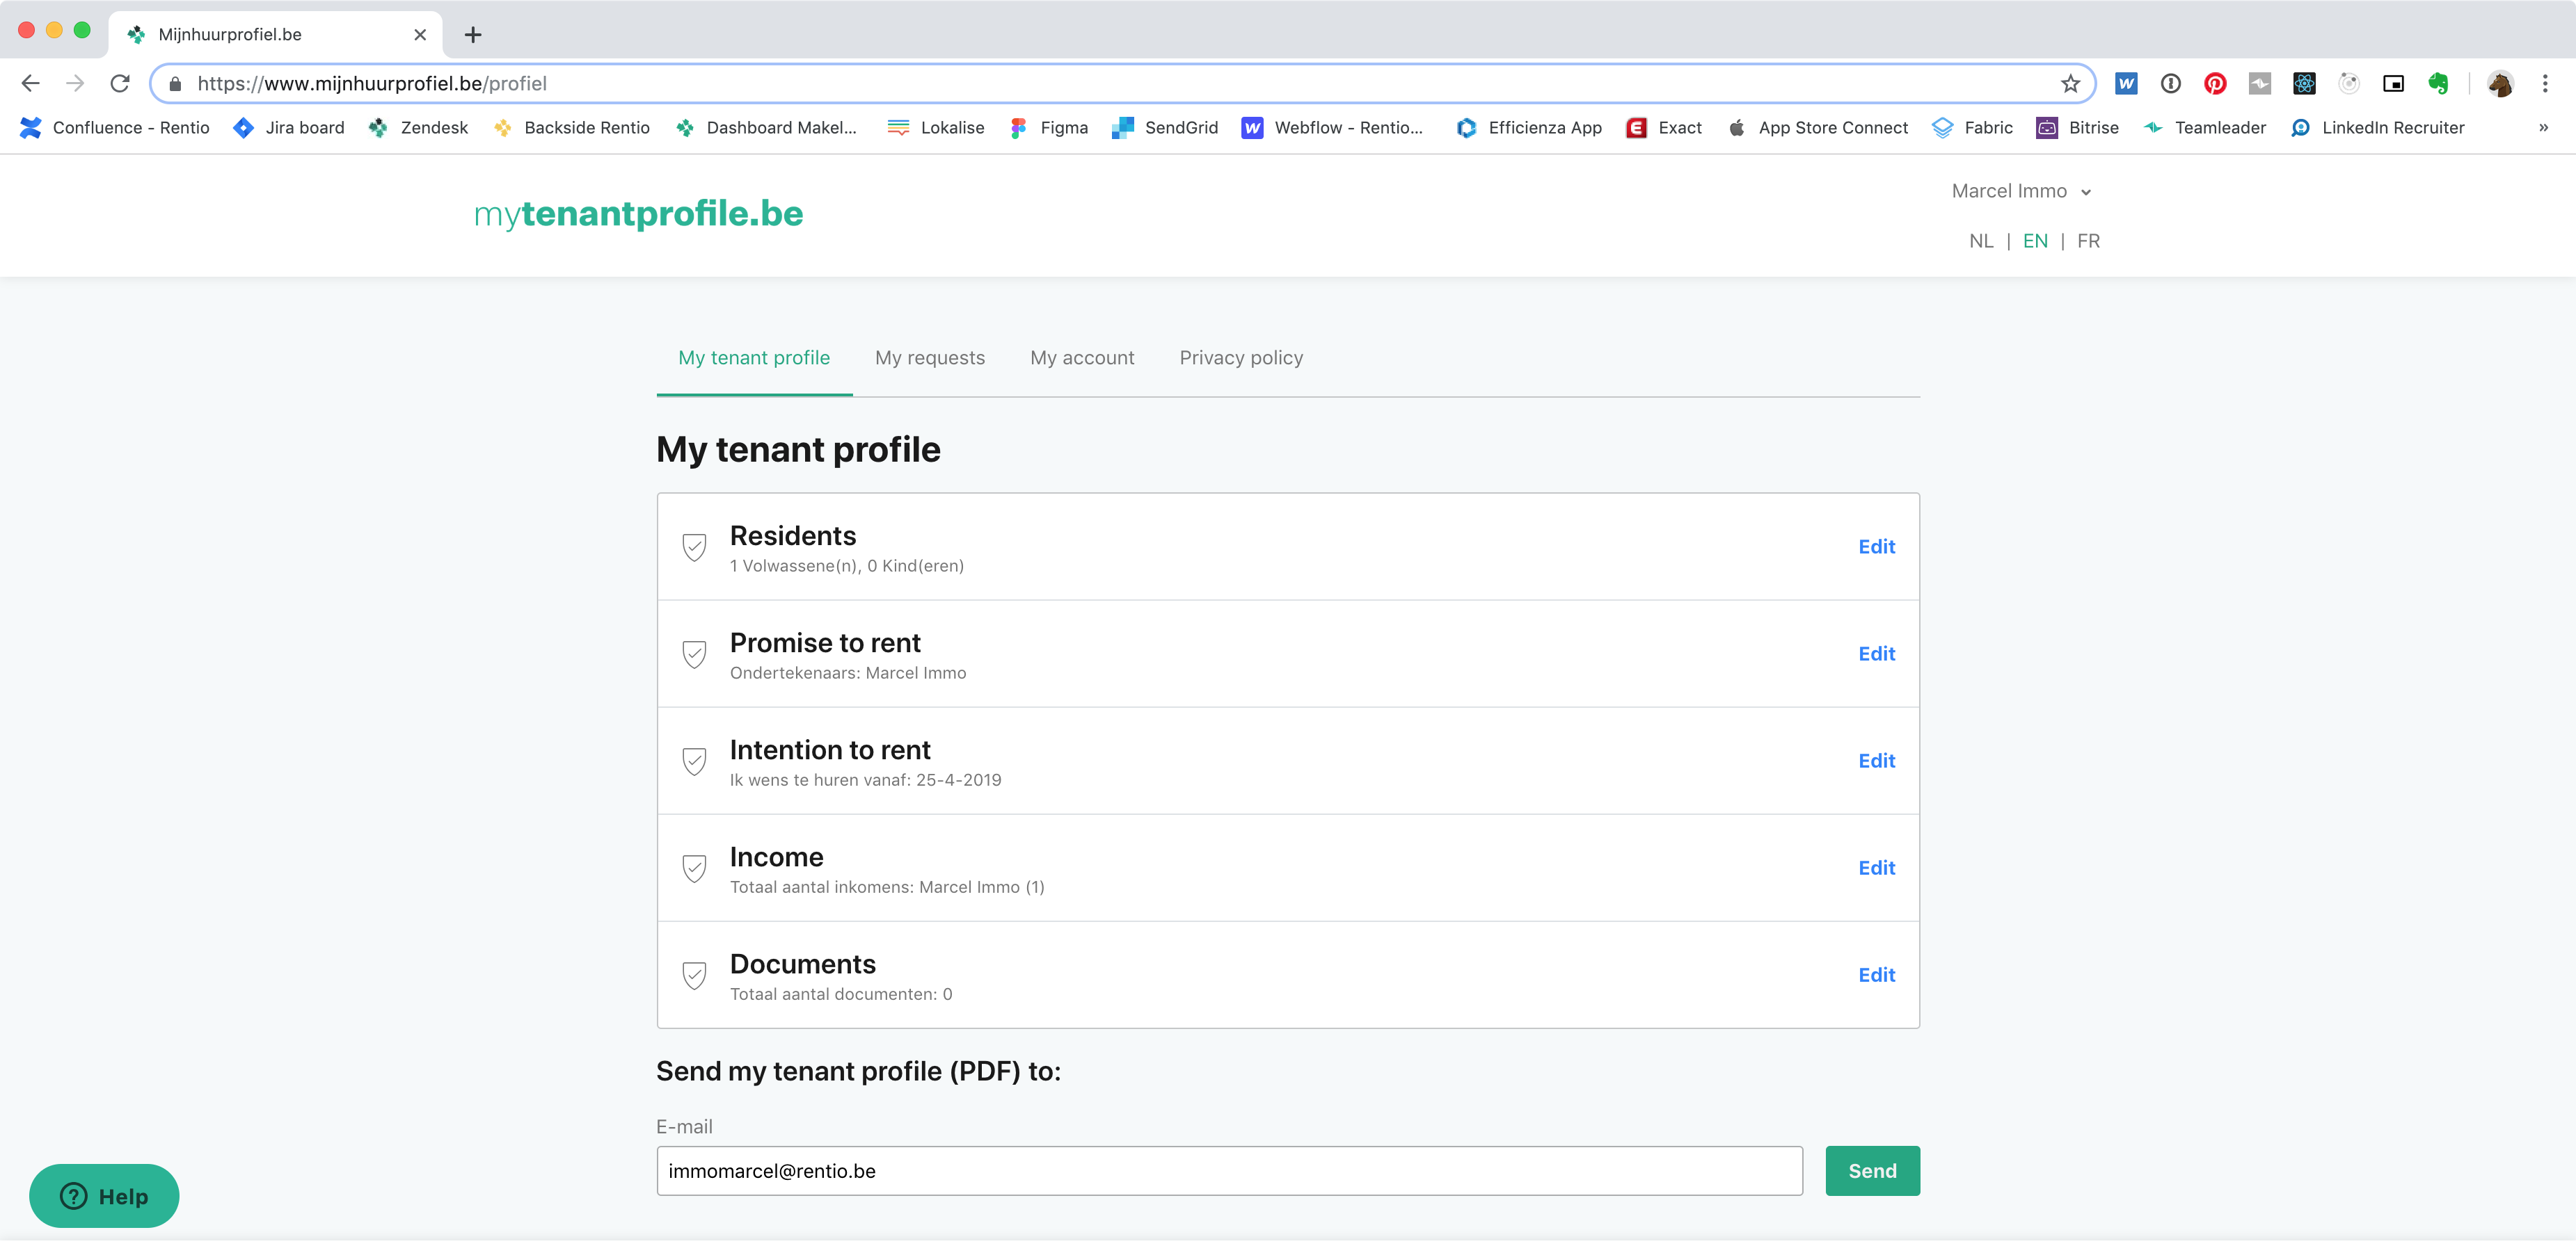
Task: Open the My requests tab
Action: click(x=929, y=357)
